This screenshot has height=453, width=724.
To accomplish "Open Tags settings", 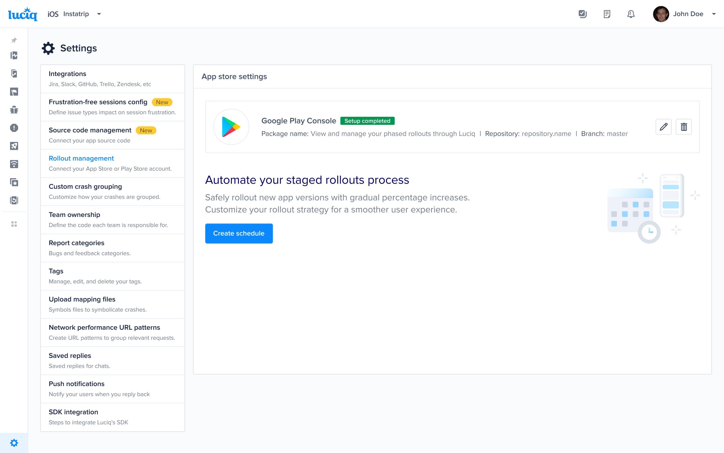I will (112, 276).
